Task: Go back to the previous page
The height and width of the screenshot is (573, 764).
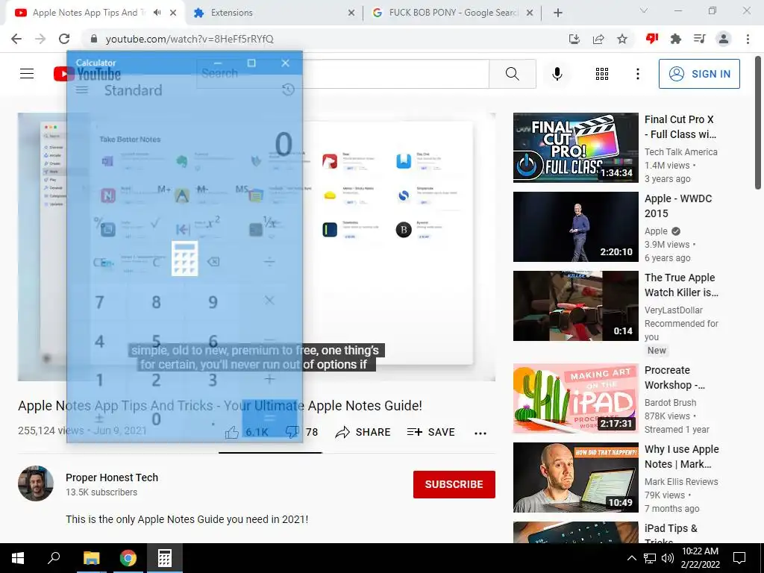Action: coord(16,39)
